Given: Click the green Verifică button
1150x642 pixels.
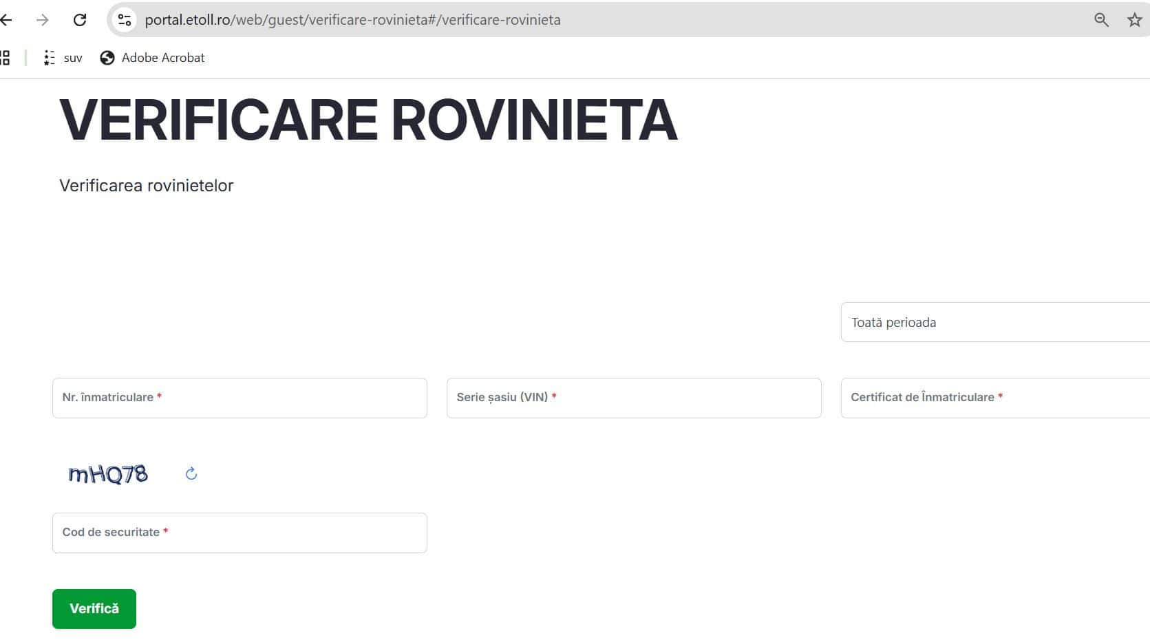Looking at the screenshot, I should click(x=94, y=609).
